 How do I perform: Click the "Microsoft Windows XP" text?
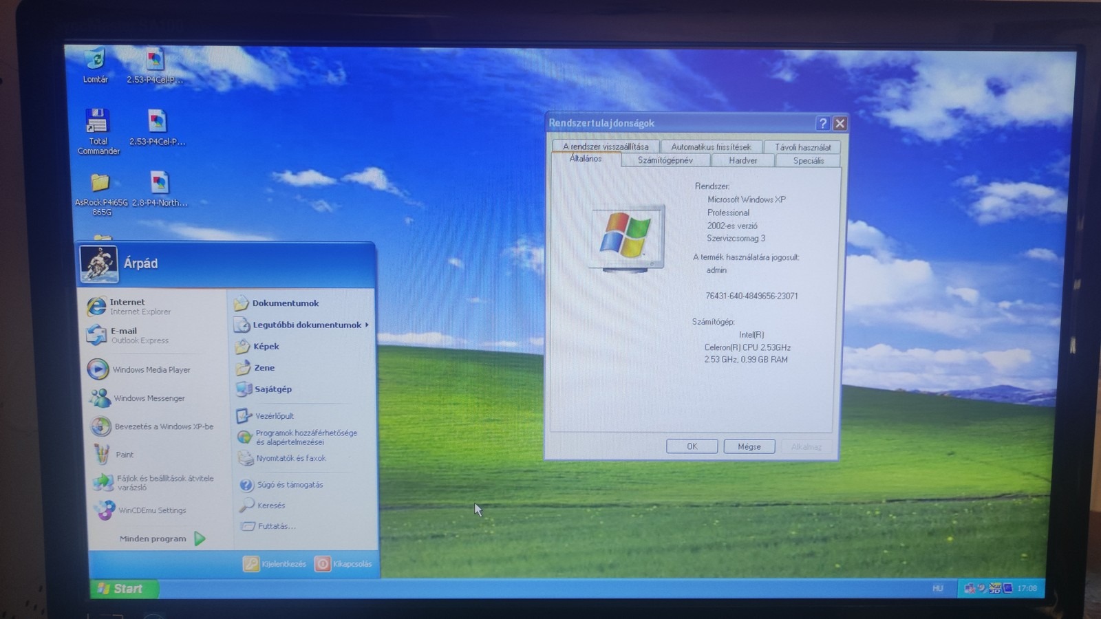[x=747, y=199]
